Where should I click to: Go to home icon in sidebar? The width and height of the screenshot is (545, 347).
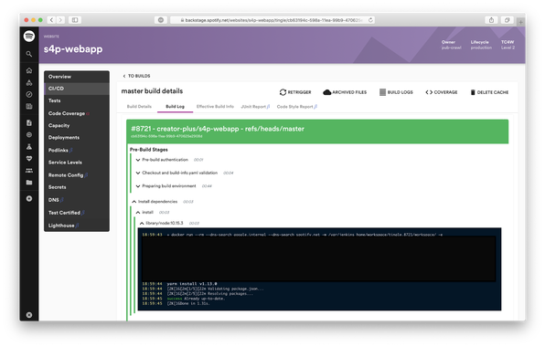[29, 70]
